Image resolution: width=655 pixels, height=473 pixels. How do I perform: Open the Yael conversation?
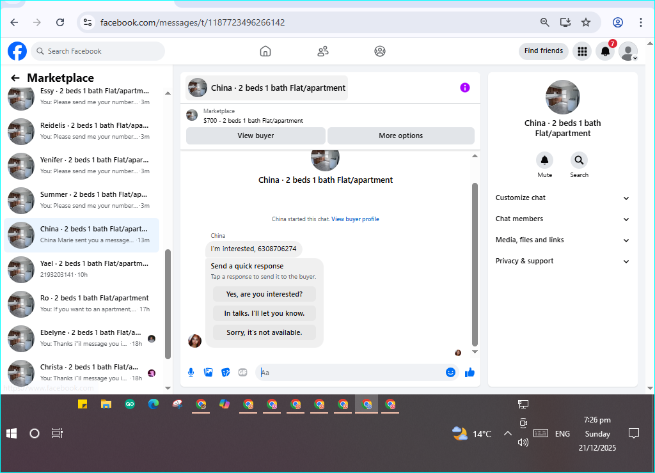(x=82, y=269)
